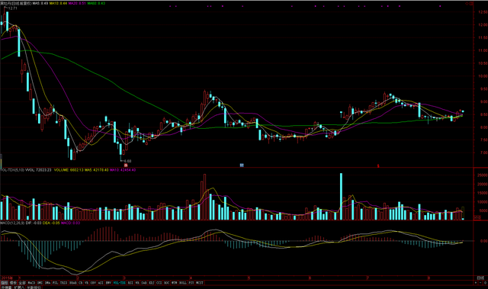Select the FSL indicator tab
Viewport: 488px width, 289px height.
pos(55,283)
